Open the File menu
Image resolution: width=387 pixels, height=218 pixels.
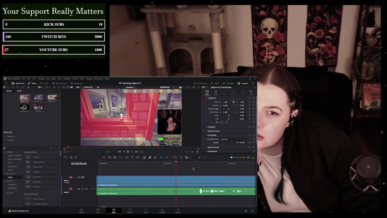[24, 79]
